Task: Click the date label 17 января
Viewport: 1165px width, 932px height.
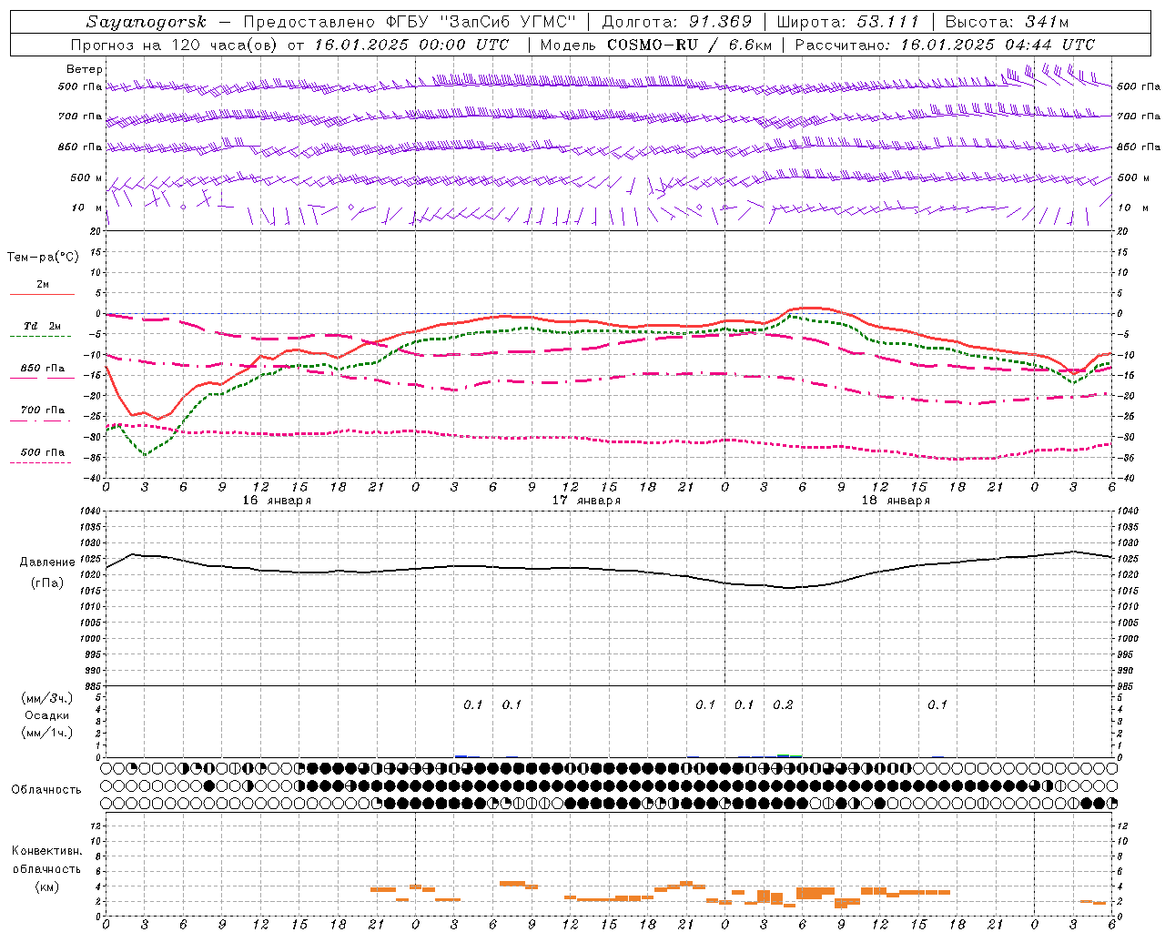Action: [x=586, y=501]
